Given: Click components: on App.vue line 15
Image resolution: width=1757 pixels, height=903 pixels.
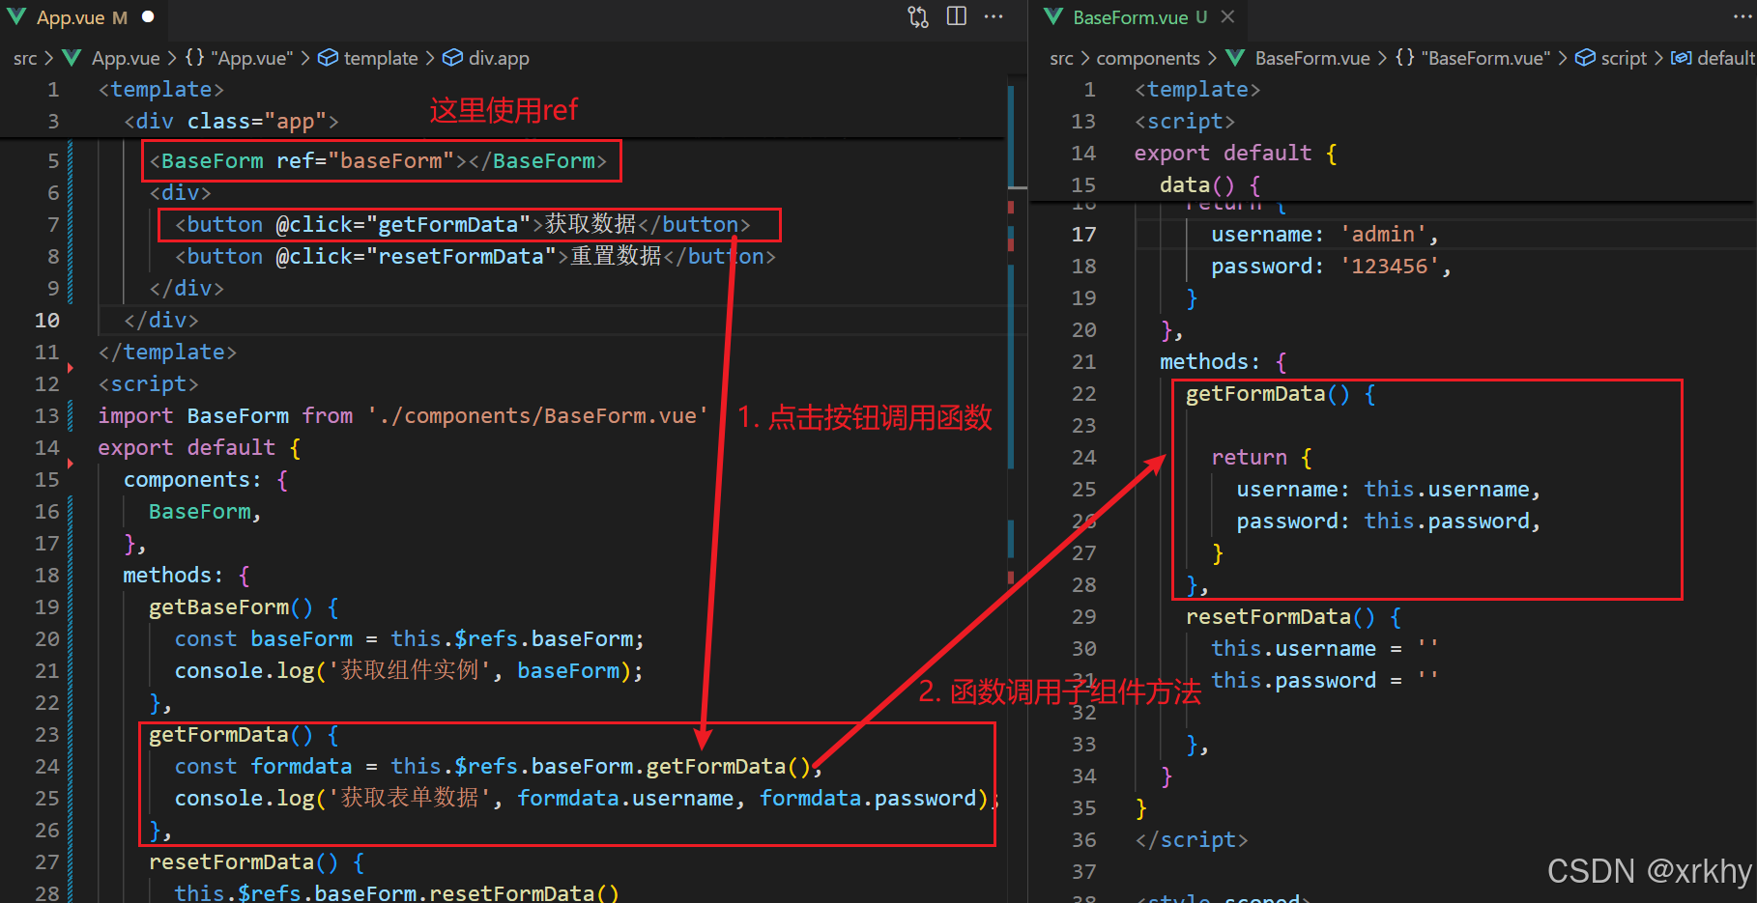Looking at the screenshot, I should [x=191, y=479].
